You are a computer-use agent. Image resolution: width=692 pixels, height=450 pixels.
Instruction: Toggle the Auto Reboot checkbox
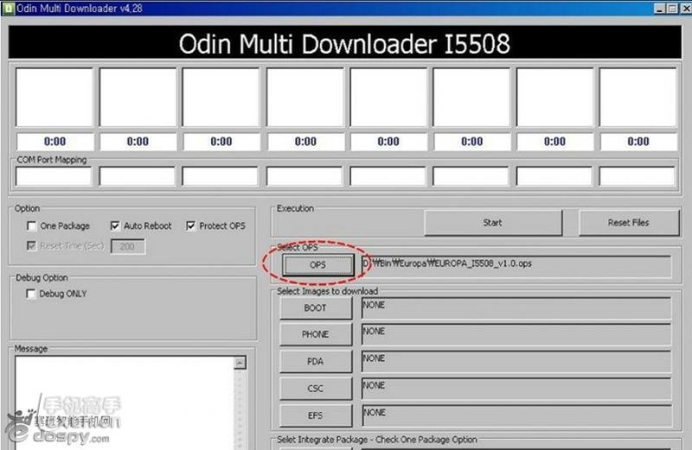click(115, 226)
